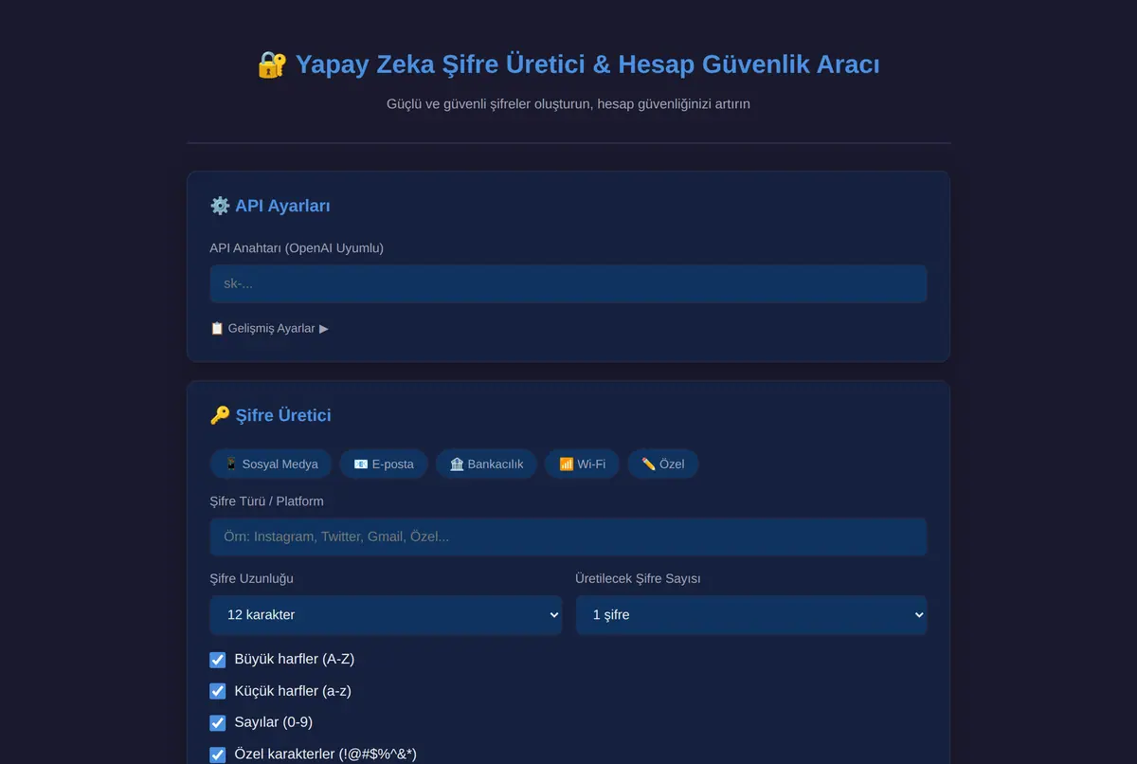The width and height of the screenshot is (1137, 764).
Task: Click the clipboard icon beside Gelişmiş Ayarlar
Action: click(x=217, y=328)
